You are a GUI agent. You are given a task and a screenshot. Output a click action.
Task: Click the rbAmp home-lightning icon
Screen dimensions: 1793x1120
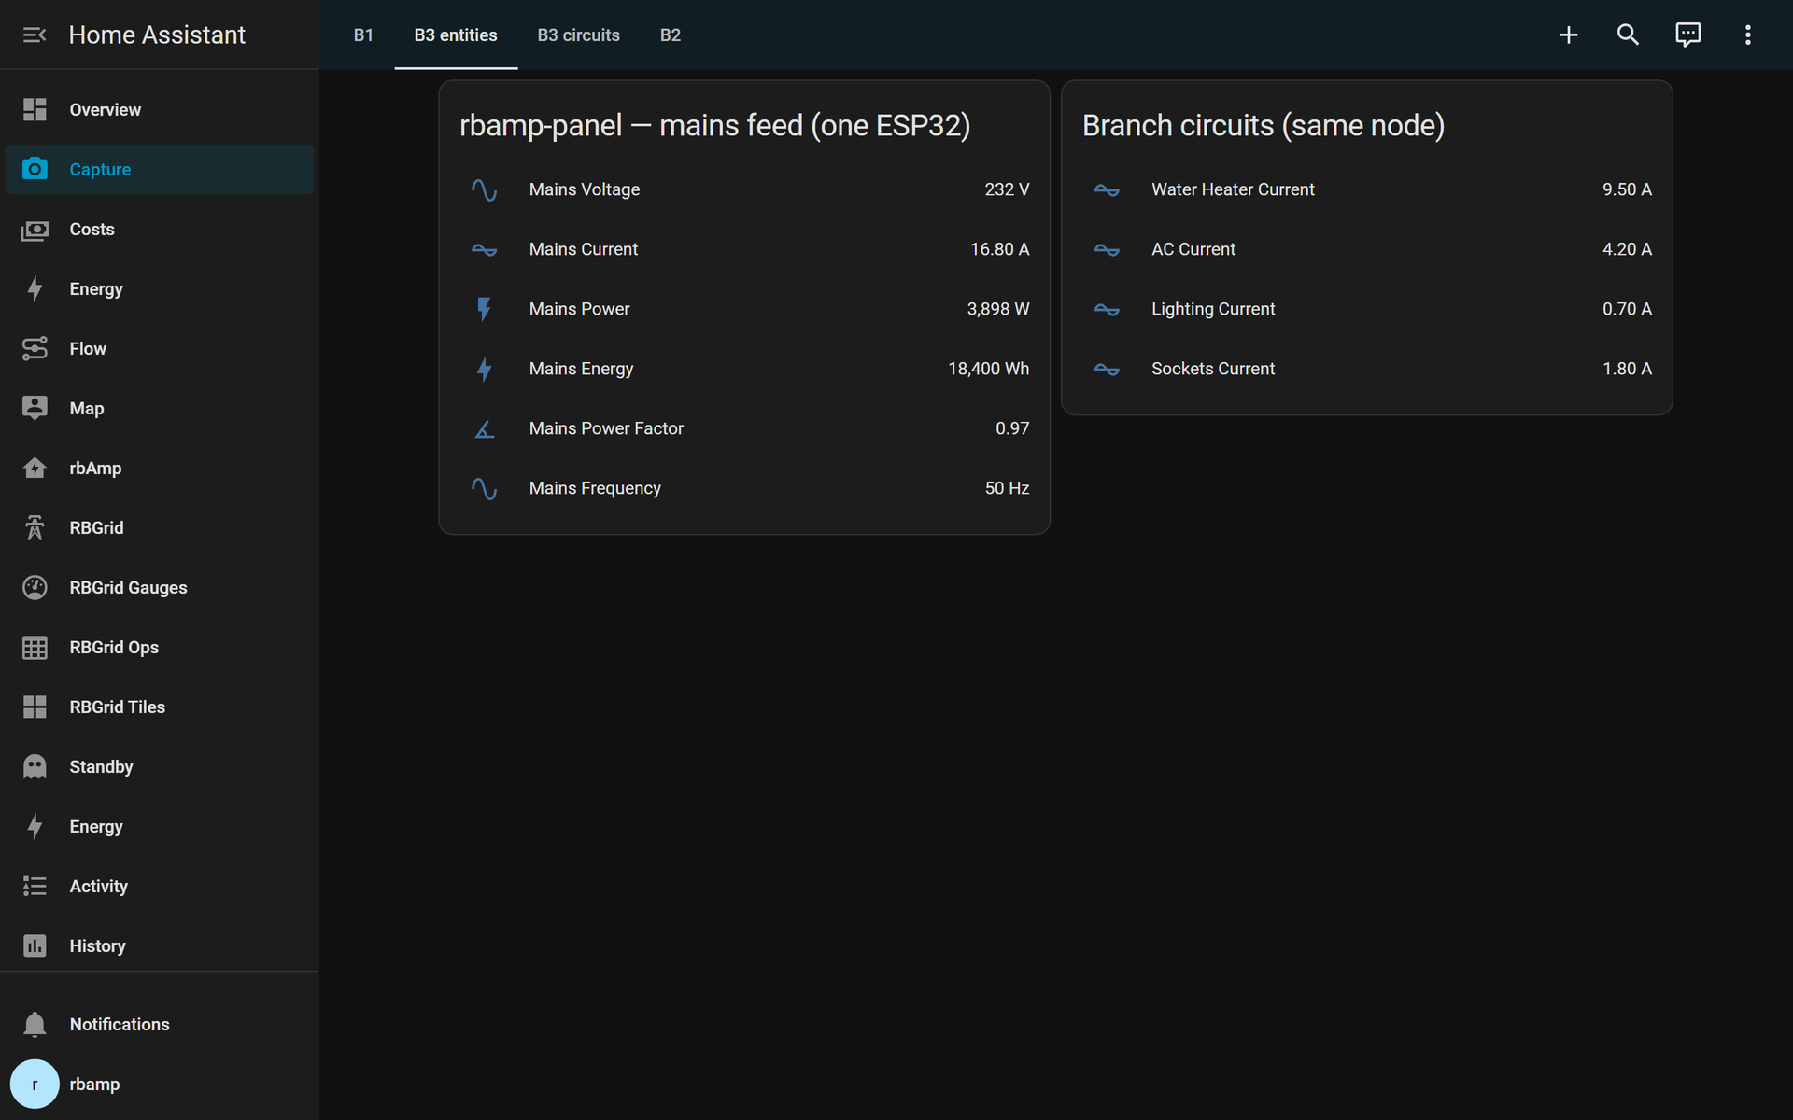click(x=35, y=468)
